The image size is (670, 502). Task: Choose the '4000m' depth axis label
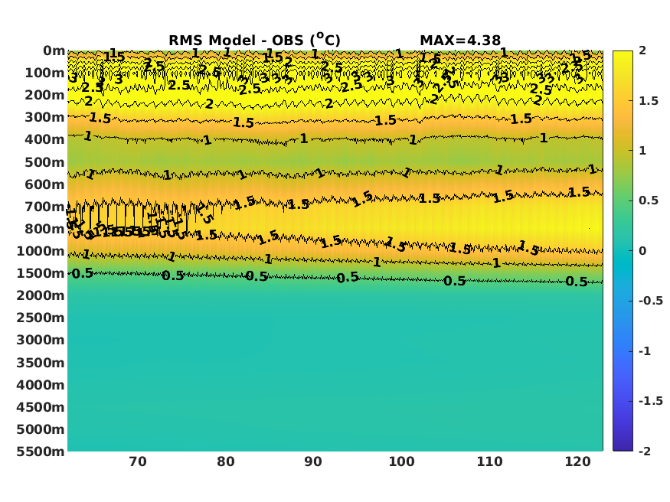click(41, 385)
